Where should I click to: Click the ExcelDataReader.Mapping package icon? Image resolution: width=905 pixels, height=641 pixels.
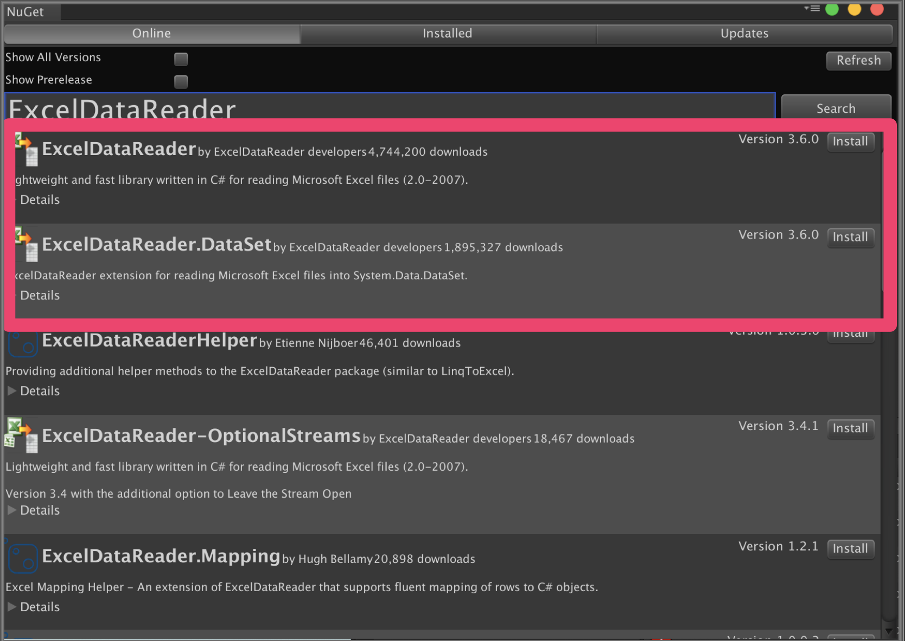(x=23, y=558)
